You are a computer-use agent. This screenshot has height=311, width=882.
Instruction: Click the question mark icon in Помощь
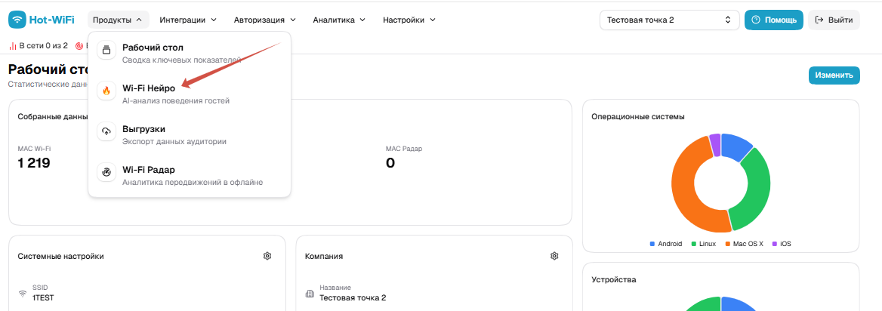[756, 20]
